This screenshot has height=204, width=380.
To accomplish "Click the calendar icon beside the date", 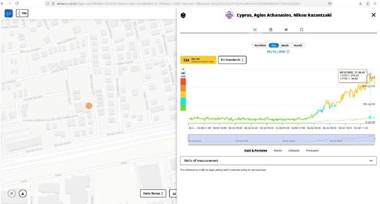I will [x=288, y=51].
